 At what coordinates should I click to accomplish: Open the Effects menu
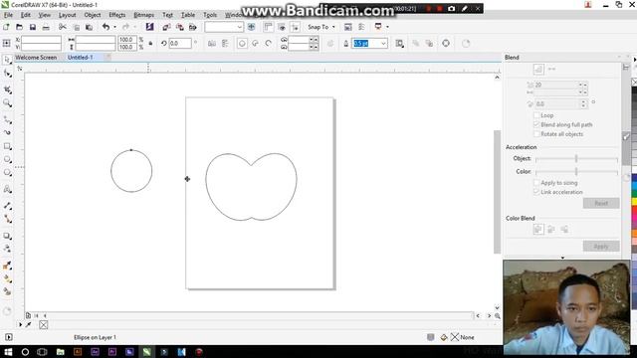(117, 15)
